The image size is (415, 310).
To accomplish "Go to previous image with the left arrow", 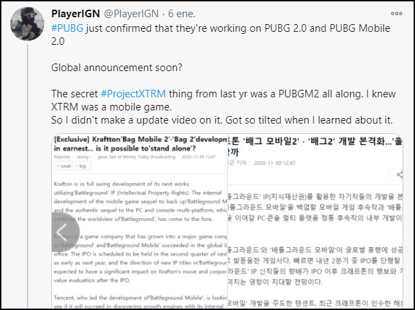I will pyautogui.click(x=64, y=232).
